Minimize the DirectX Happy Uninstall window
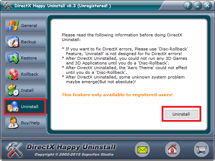This screenshot has height=161, width=215. point(198,6)
